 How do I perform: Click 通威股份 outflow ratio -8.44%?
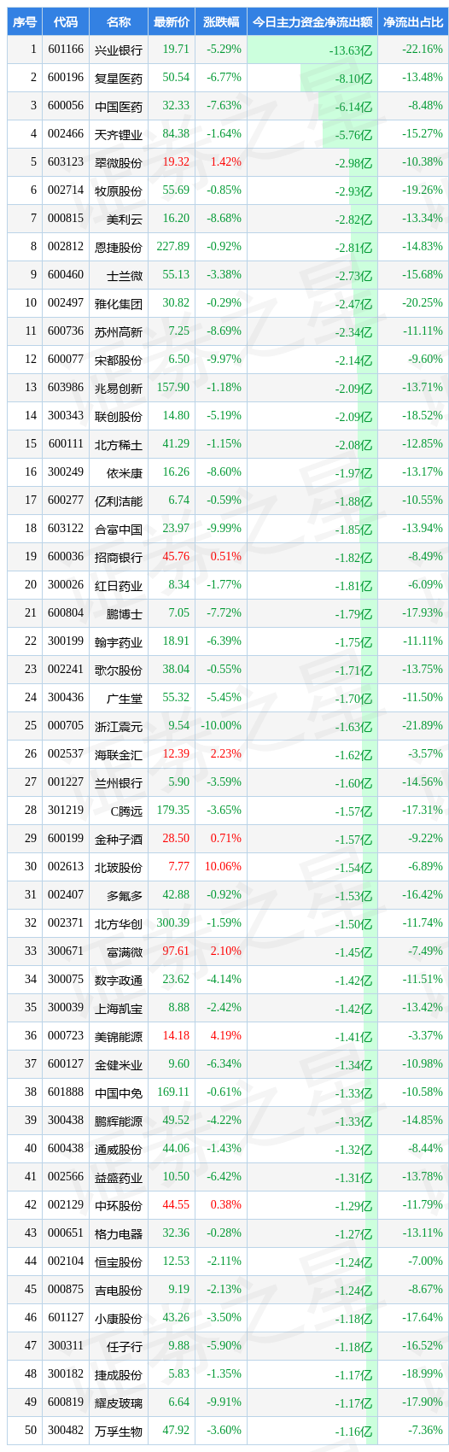[425, 1149]
